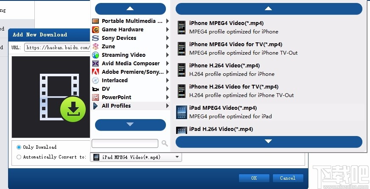Click the iPhone MPEG4 Video for TV icon

[182, 49]
